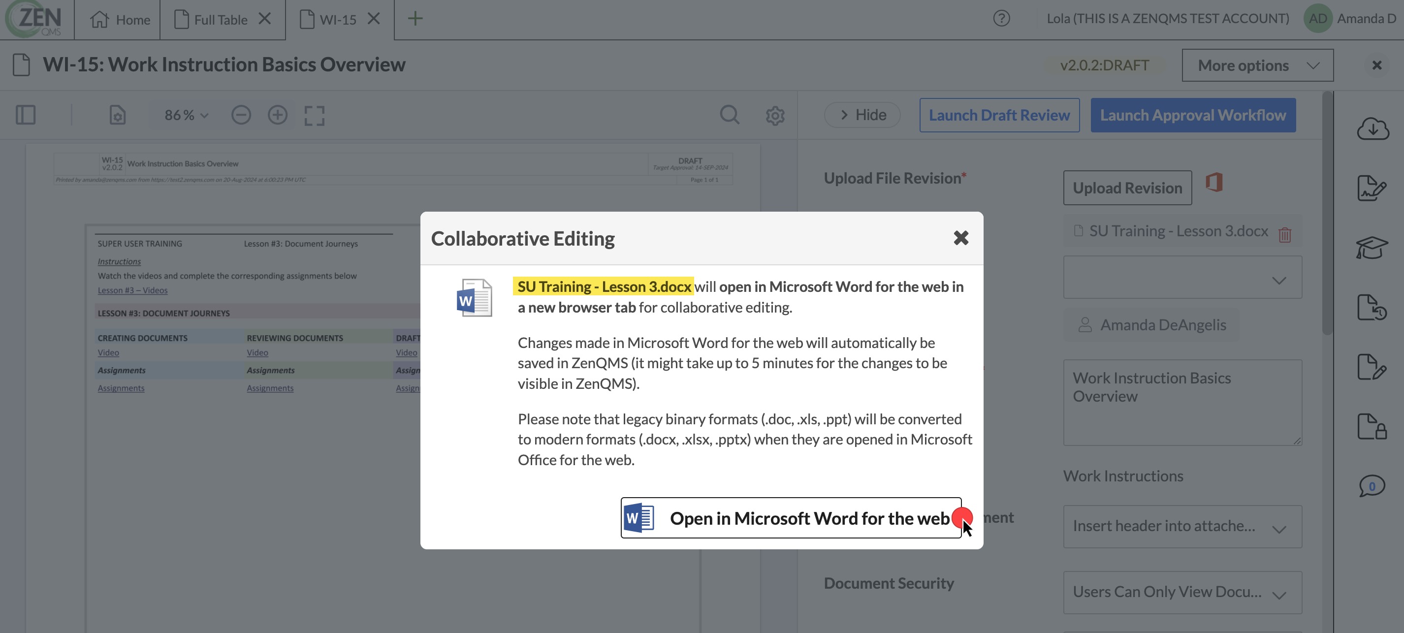The image size is (1404, 633).
Task: Click Open in Microsoft Word for the web
Action: point(791,517)
